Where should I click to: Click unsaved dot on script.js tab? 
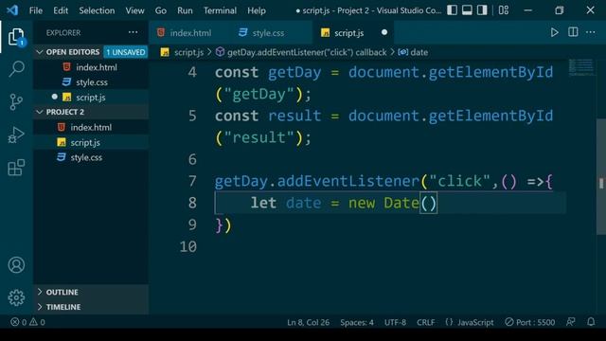[x=384, y=32]
